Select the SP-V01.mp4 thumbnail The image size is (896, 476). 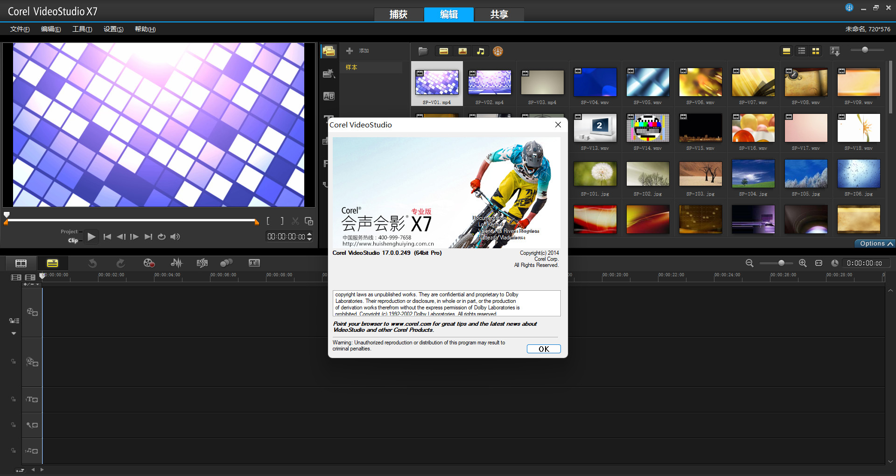[x=437, y=83]
